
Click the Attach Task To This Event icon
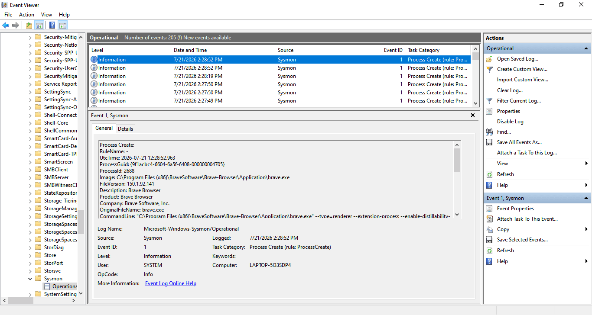point(489,219)
